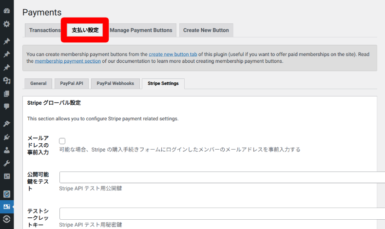Click the highlighted membership ID card icon

(7, 207)
